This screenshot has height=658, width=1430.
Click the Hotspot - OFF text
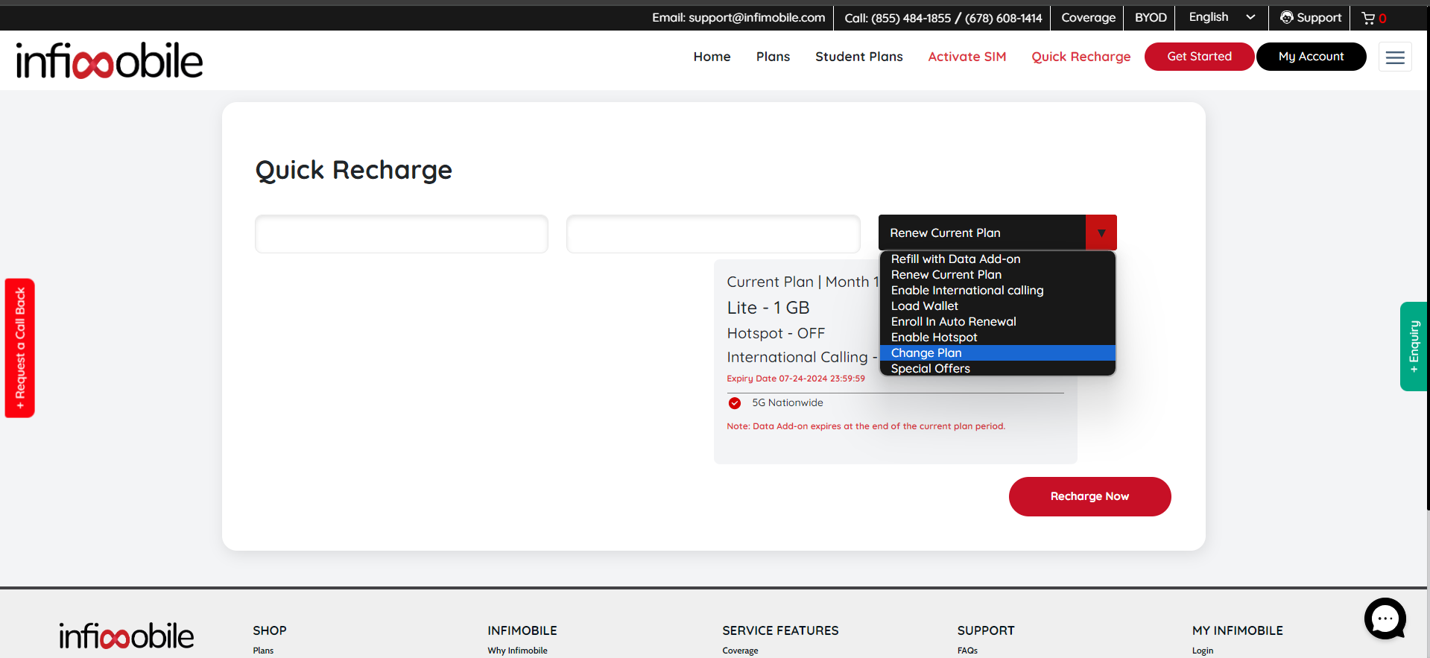(x=776, y=333)
